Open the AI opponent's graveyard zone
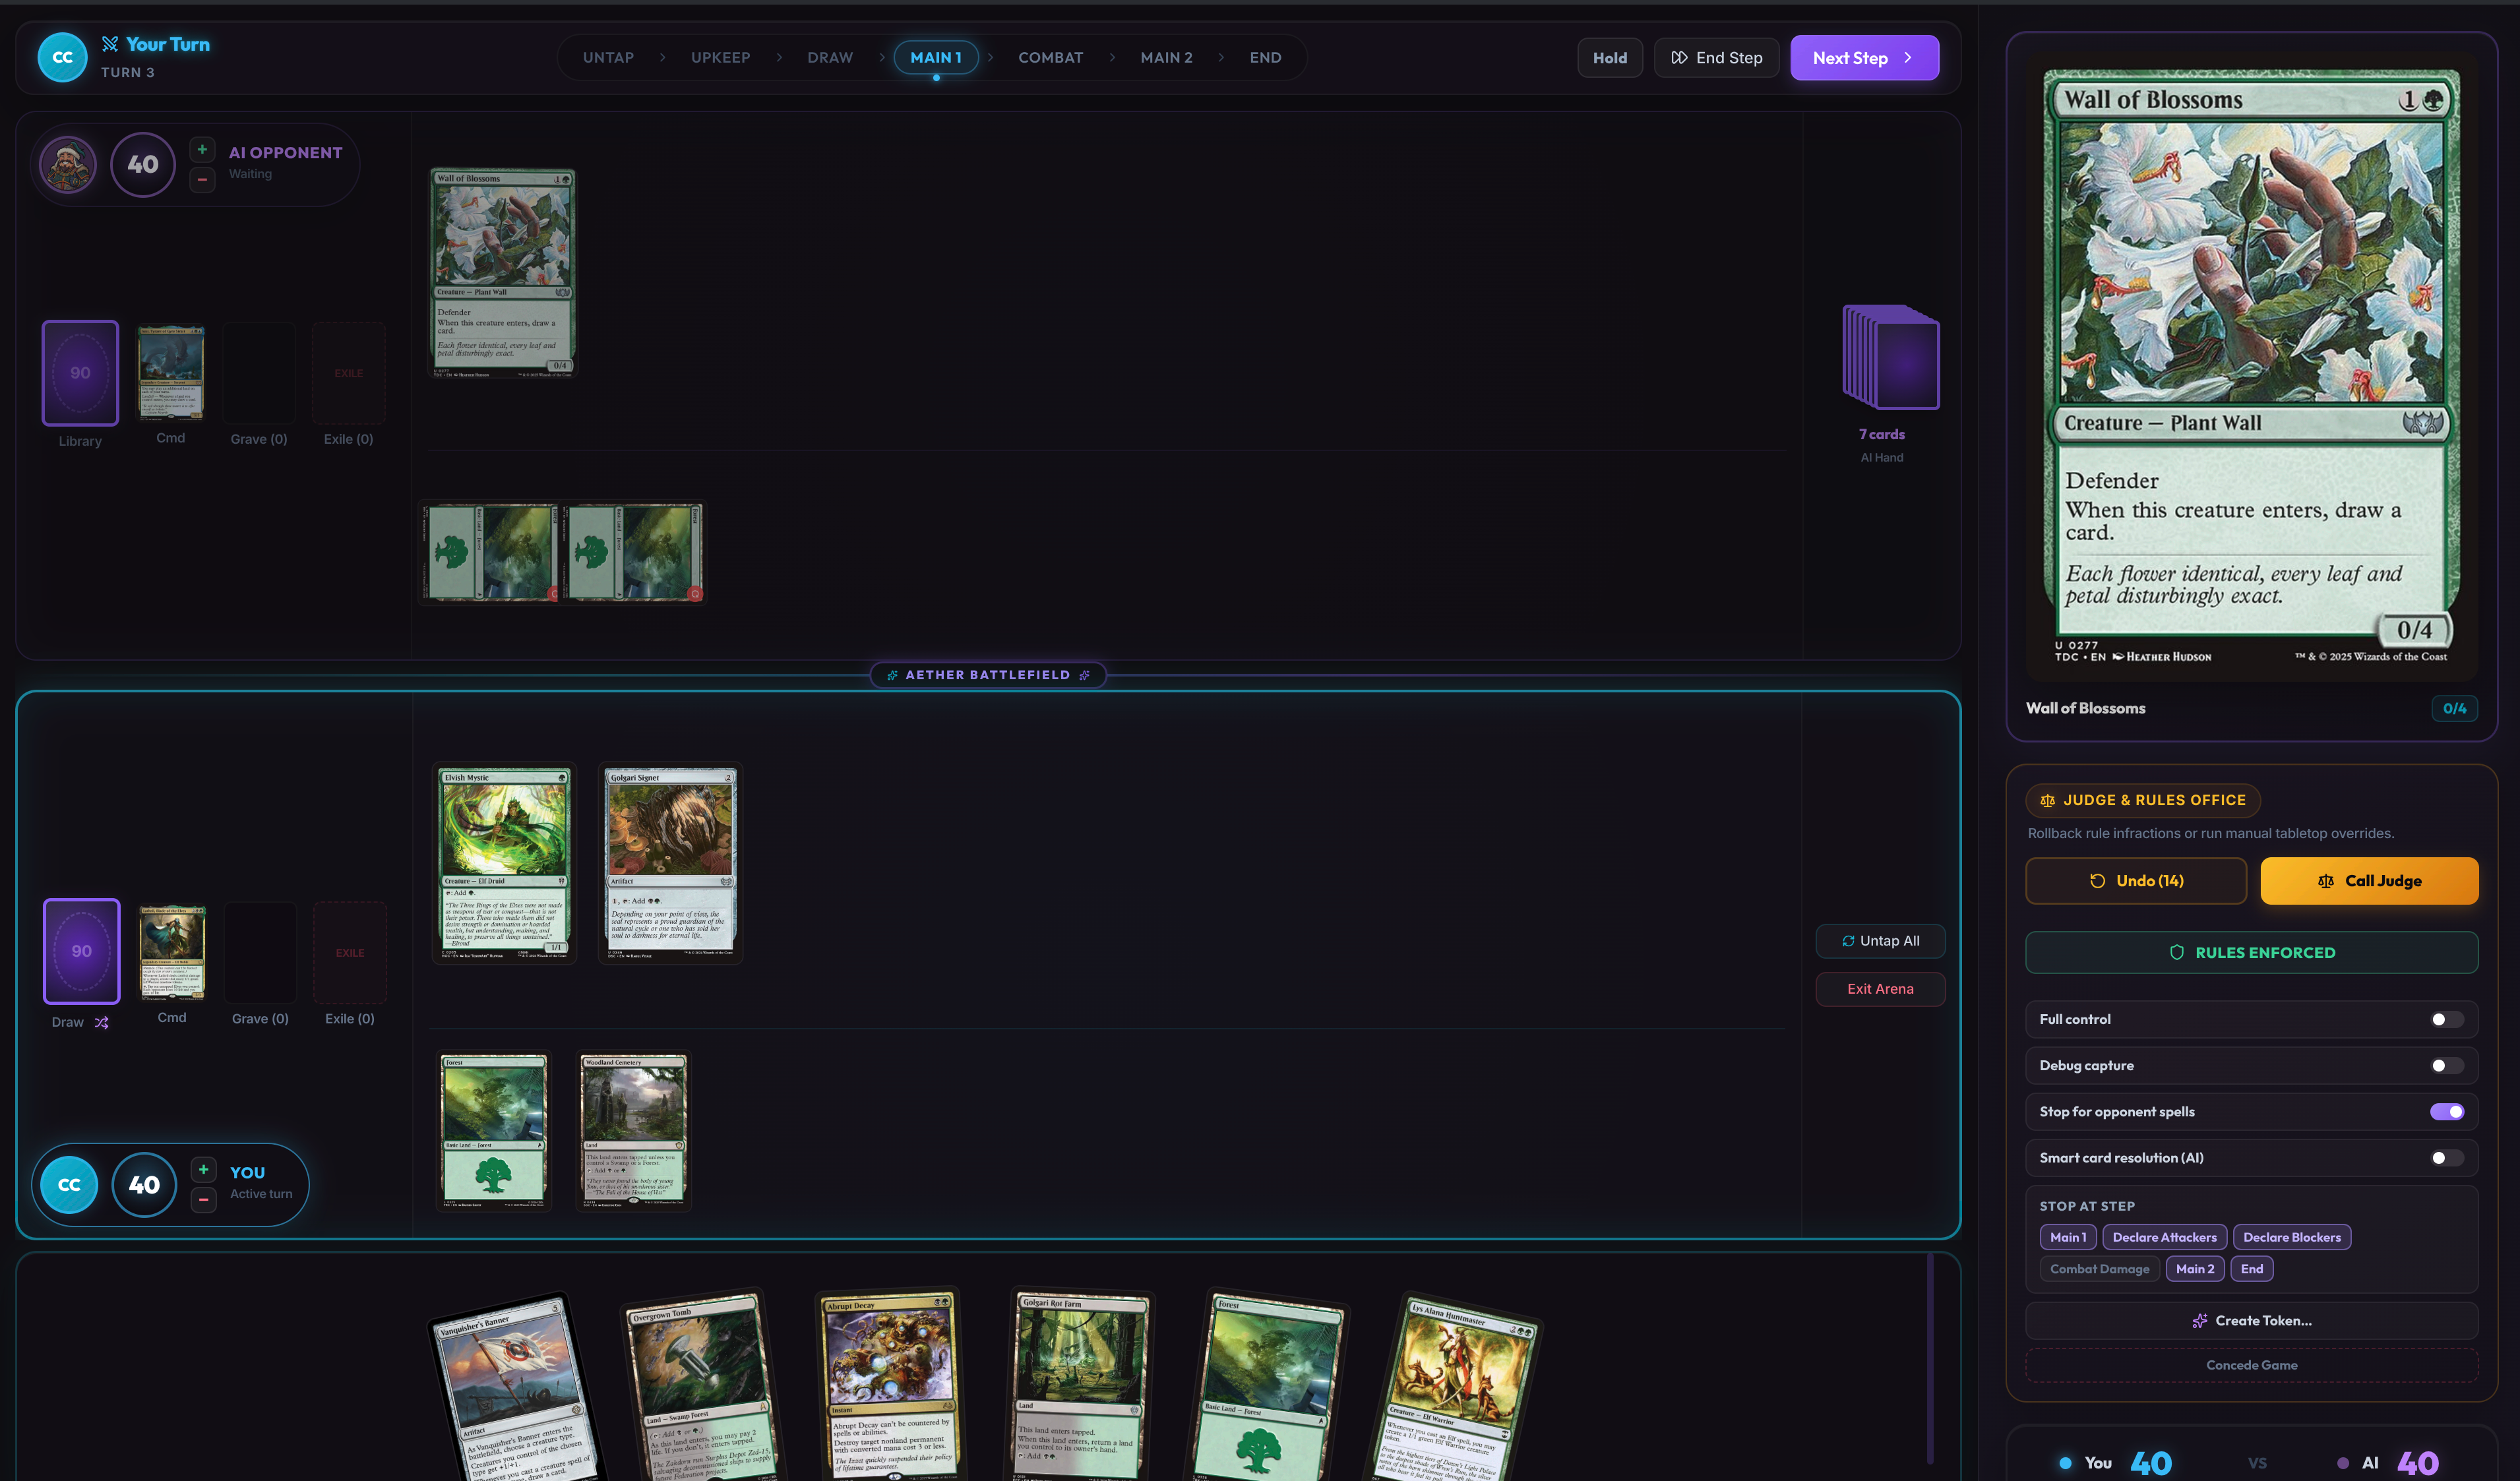The width and height of the screenshot is (2520, 1481). (x=259, y=373)
